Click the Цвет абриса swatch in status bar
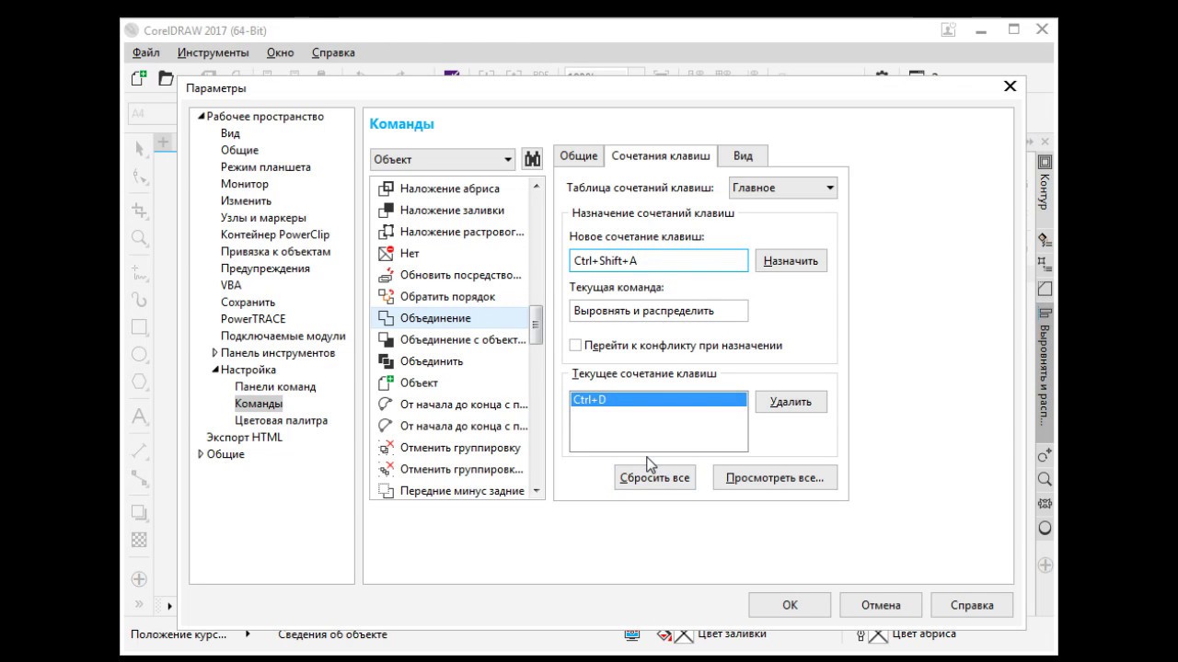The height and width of the screenshot is (662, 1178). coord(878,634)
